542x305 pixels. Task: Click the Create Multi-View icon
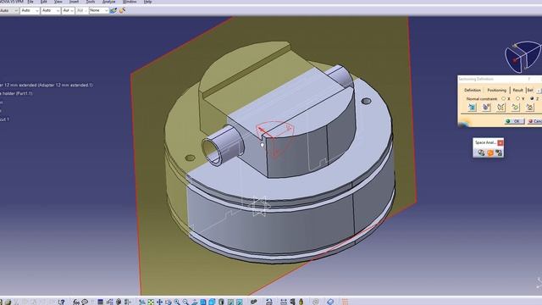point(203,302)
